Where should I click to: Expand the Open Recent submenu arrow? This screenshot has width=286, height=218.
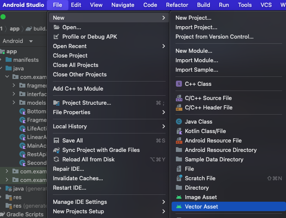[163, 46]
